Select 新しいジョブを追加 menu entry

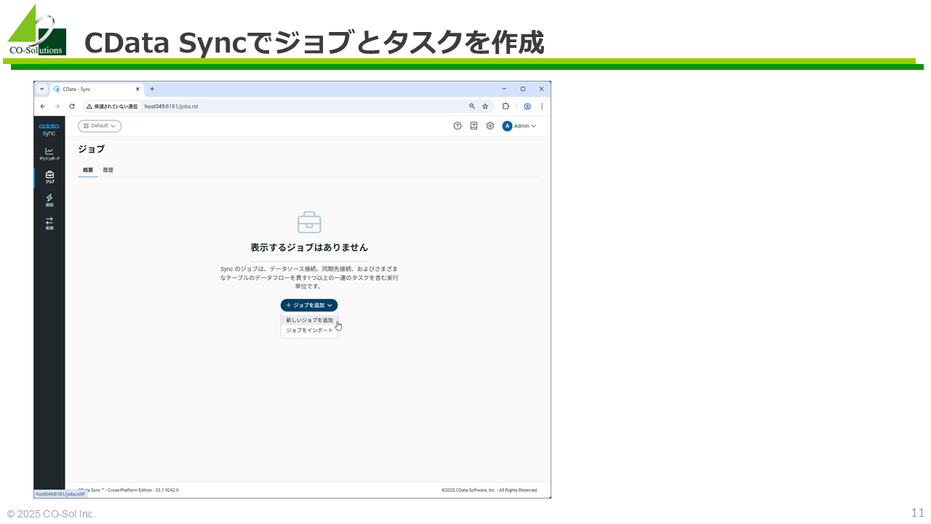[x=309, y=320]
